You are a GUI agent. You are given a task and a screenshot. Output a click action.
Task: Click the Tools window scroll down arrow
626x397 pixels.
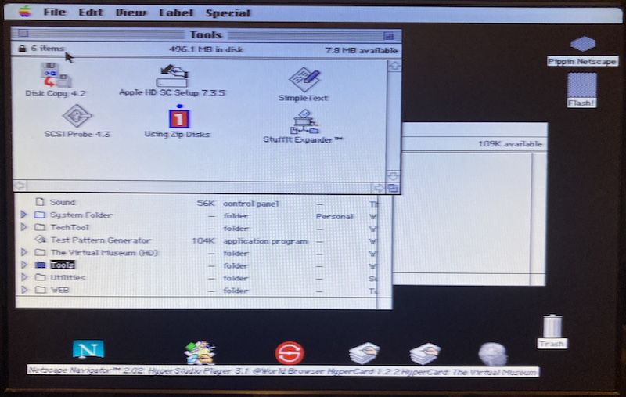coord(394,175)
